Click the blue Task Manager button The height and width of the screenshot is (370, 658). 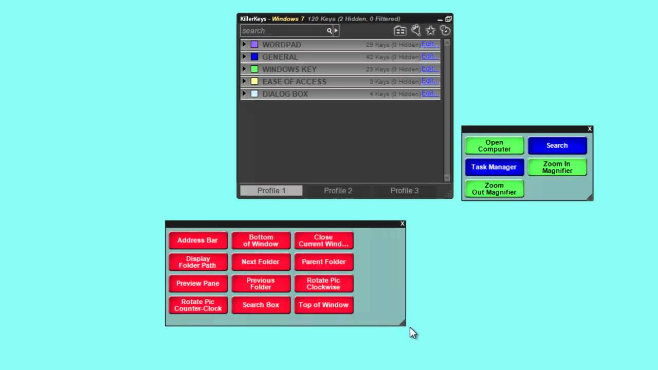[495, 167]
